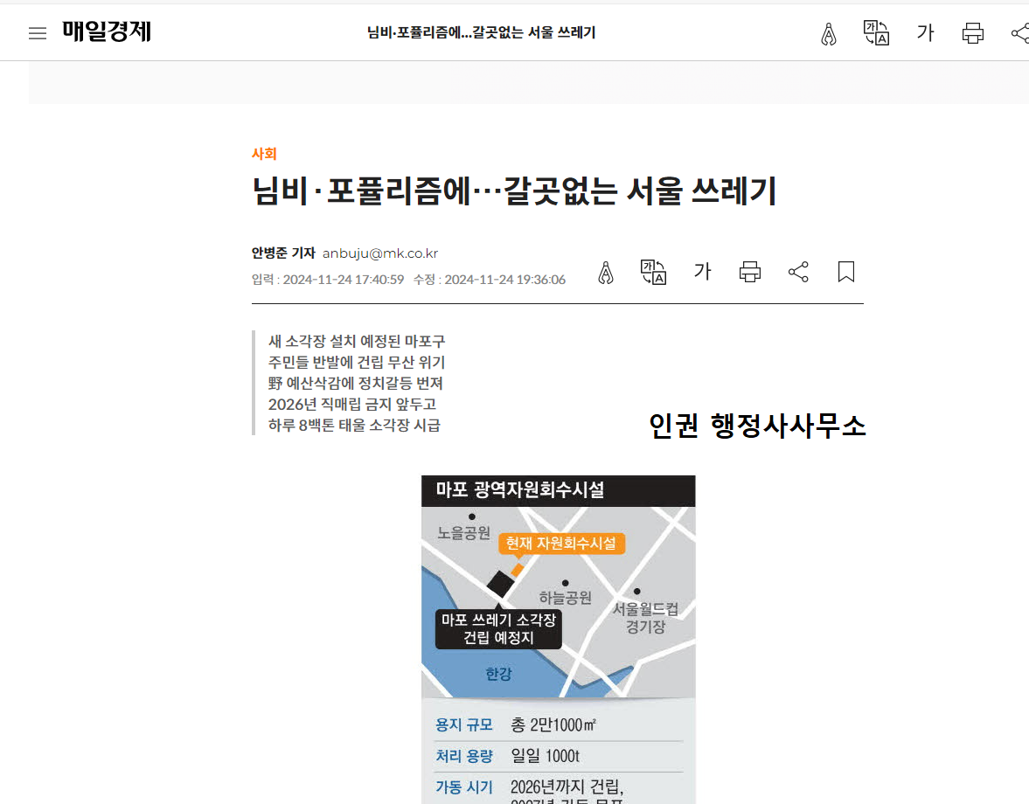Go to 매일경제 home via logo
Screen dimensions: 1029x804
107,31
